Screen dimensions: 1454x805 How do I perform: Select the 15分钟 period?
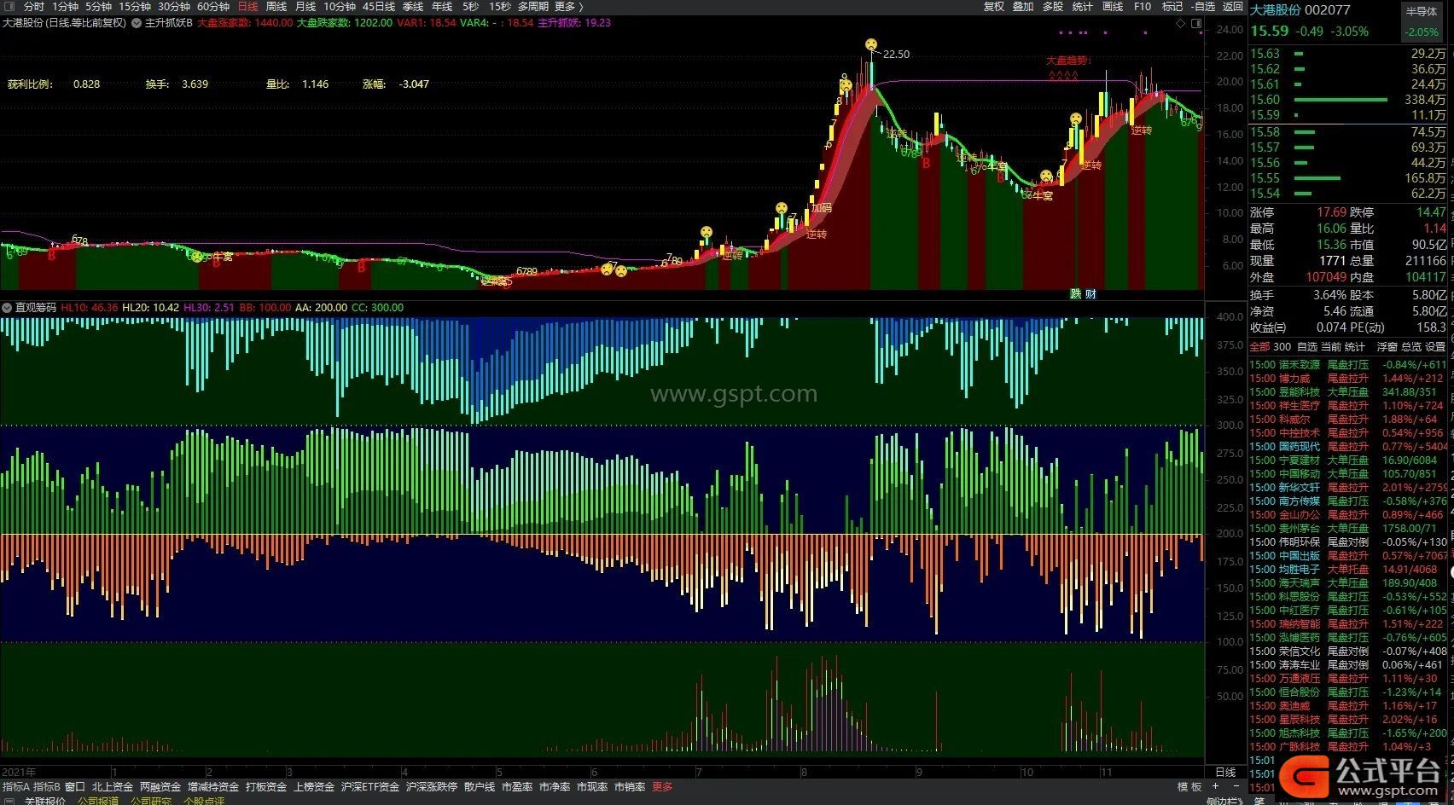[135, 6]
